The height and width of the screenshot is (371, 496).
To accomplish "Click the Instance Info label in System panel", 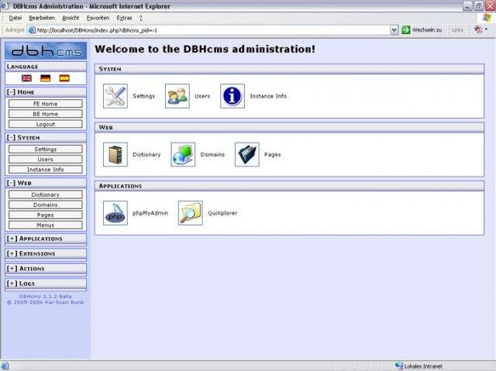I will [x=268, y=96].
